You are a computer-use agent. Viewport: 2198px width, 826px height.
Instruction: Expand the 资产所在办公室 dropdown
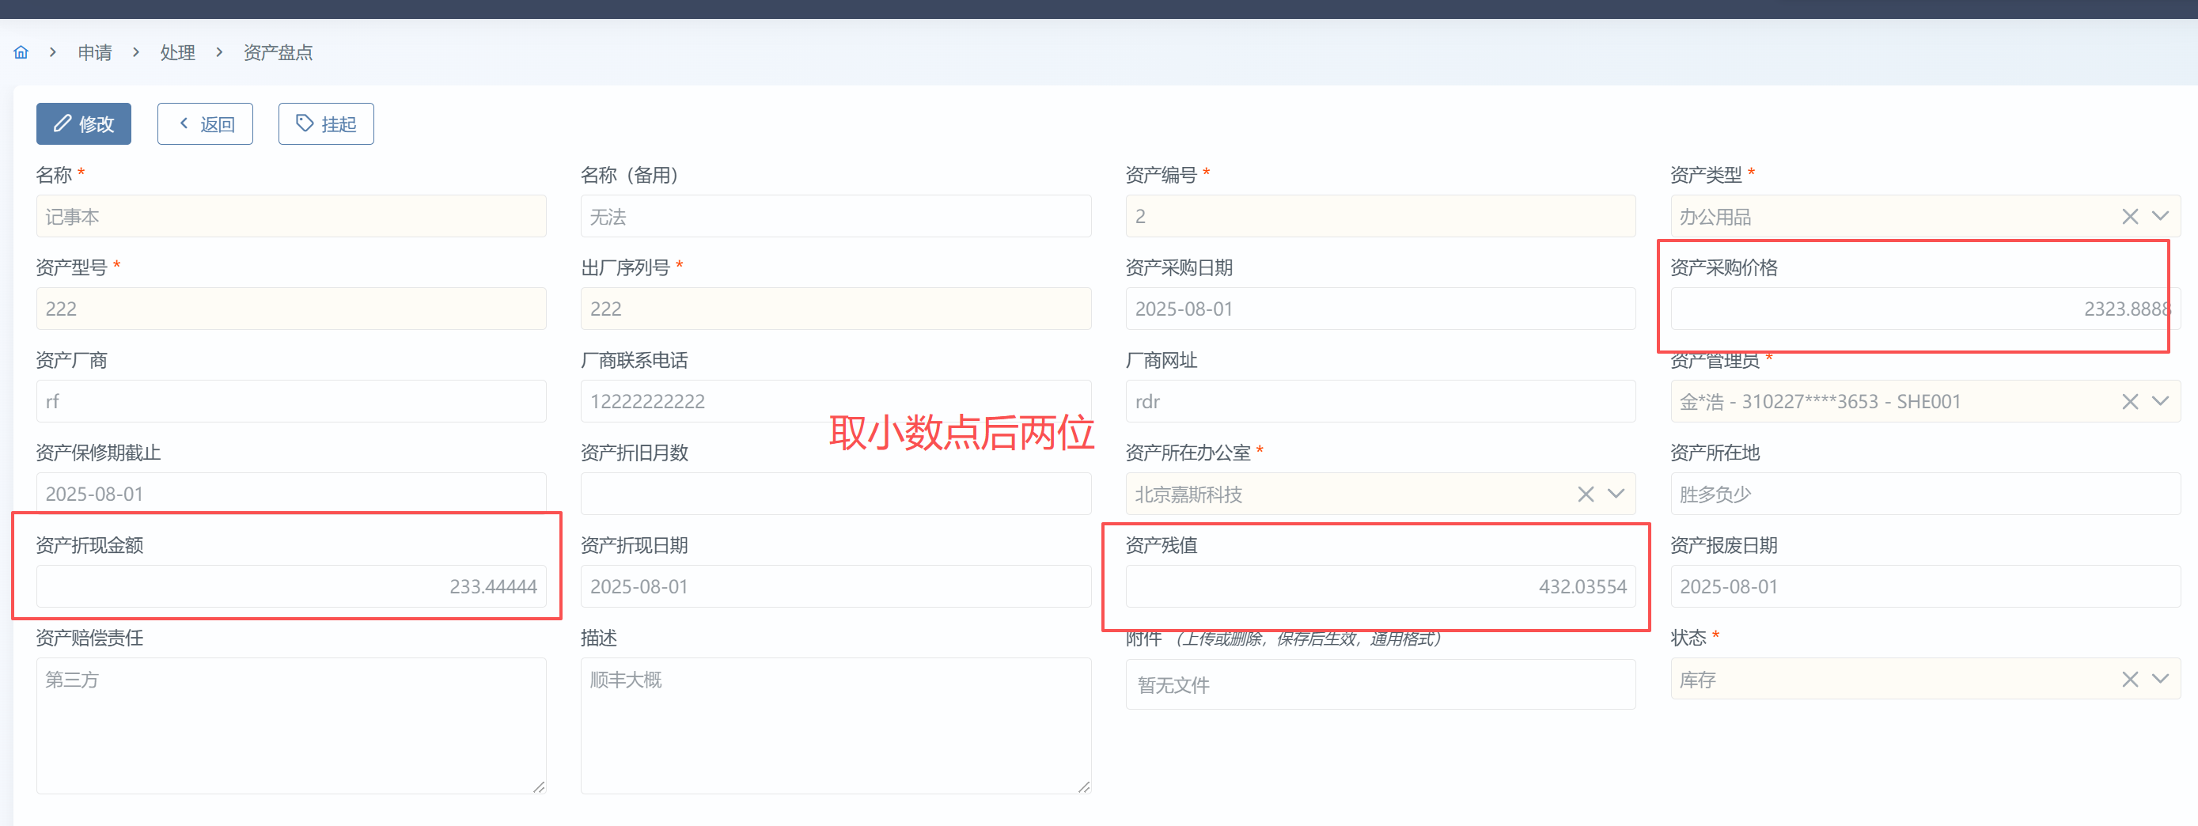1616,494
